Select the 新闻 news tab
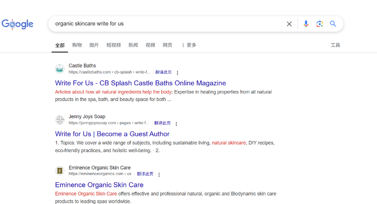The width and height of the screenshot is (377, 204). click(x=133, y=45)
